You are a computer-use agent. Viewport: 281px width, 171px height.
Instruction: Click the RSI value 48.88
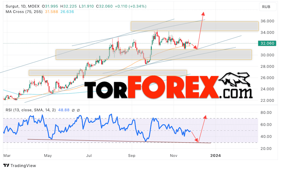[64, 110]
